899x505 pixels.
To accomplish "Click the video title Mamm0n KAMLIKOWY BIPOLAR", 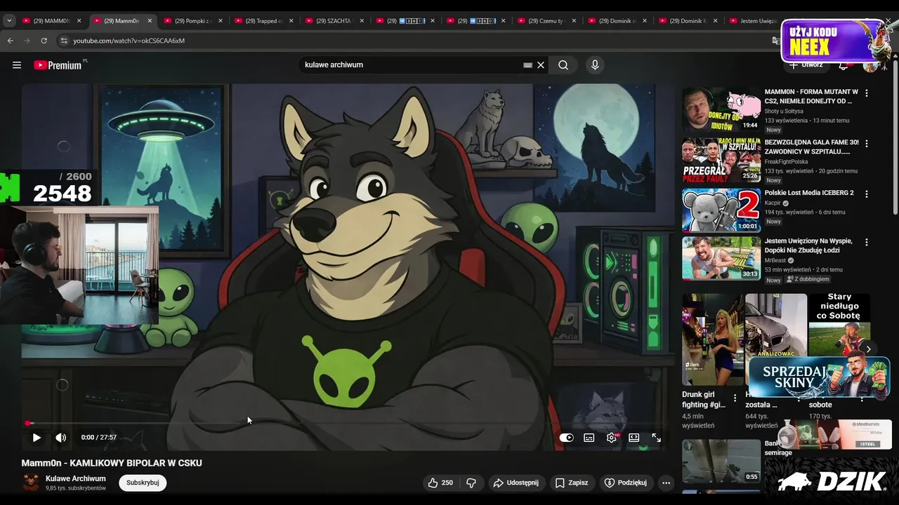I will tap(112, 463).
